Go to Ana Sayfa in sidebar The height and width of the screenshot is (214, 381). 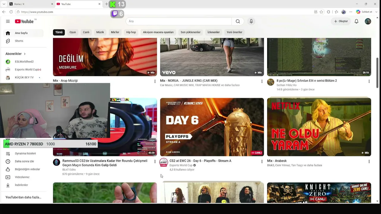[x=24, y=33]
